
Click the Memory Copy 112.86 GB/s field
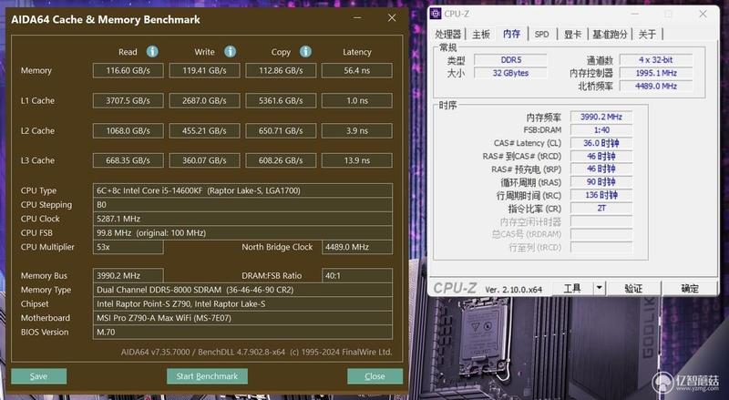pyautogui.click(x=281, y=71)
